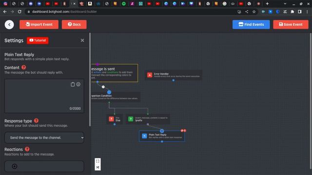
Task: Open the Find Events browser
Action: tap(251, 24)
